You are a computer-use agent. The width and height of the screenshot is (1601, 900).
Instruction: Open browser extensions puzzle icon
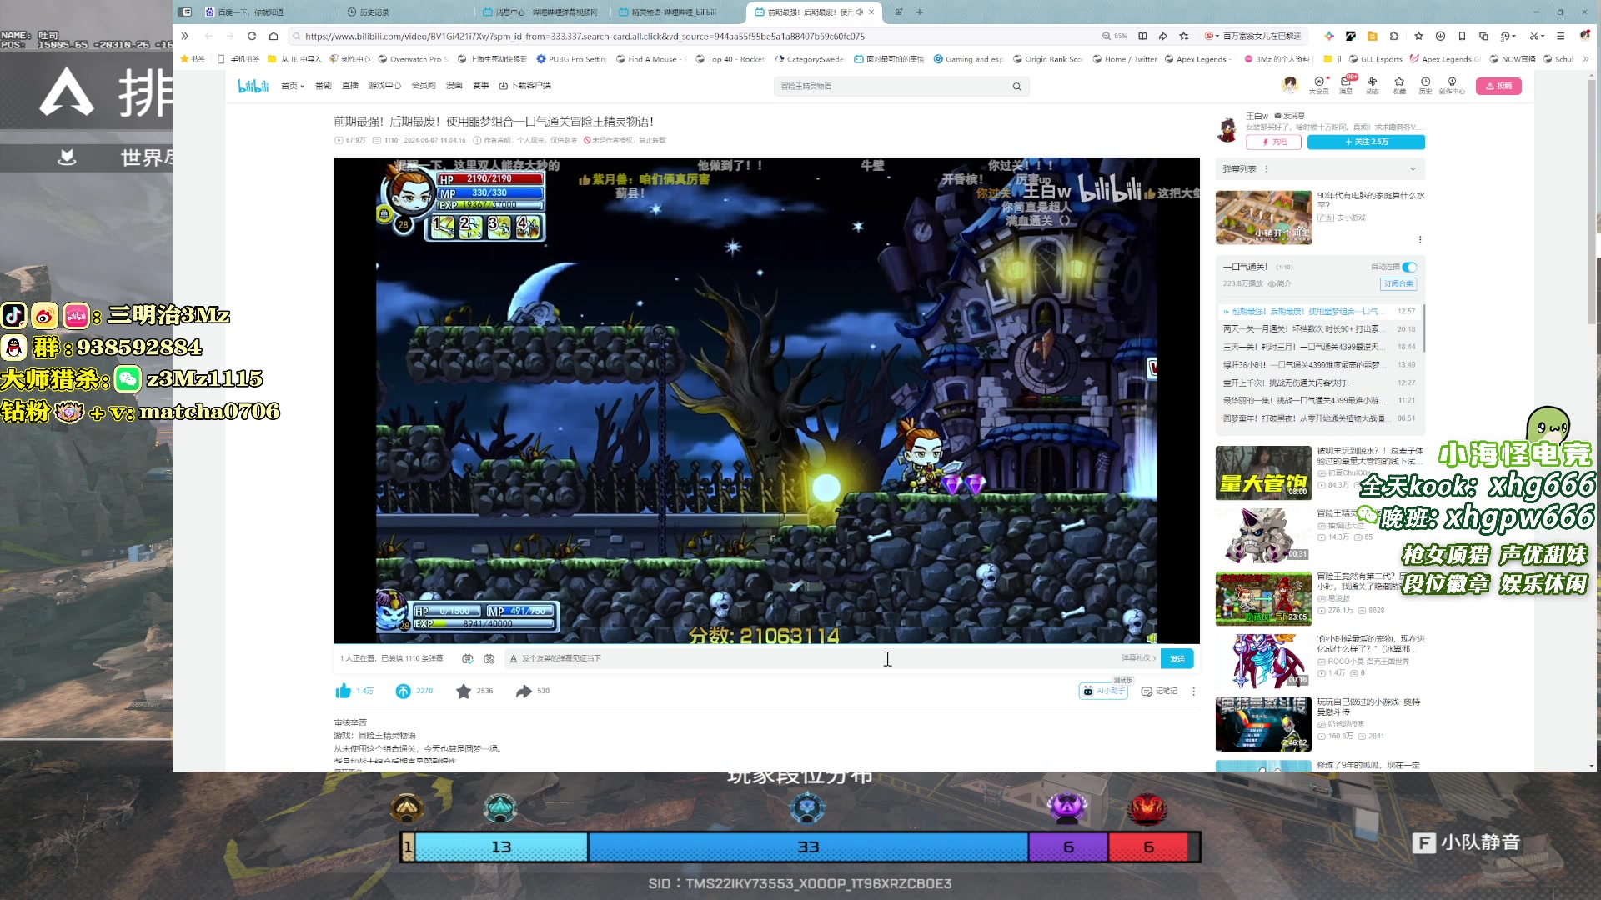(1394, 36)
